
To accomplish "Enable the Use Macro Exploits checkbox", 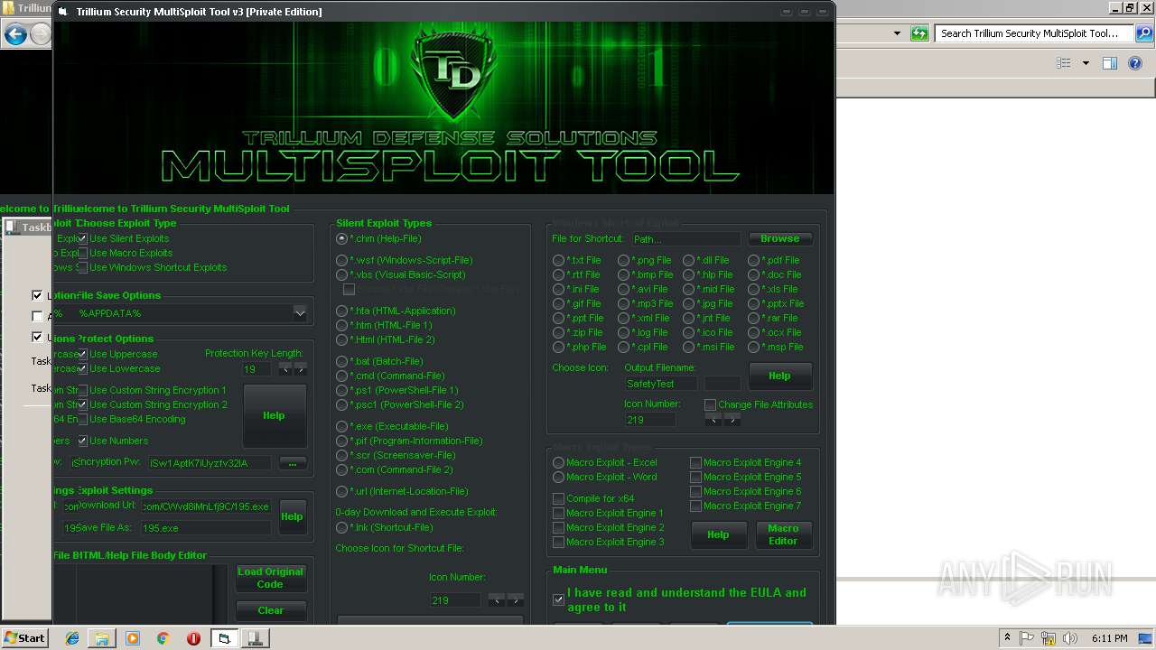I will tap(82, 254).
